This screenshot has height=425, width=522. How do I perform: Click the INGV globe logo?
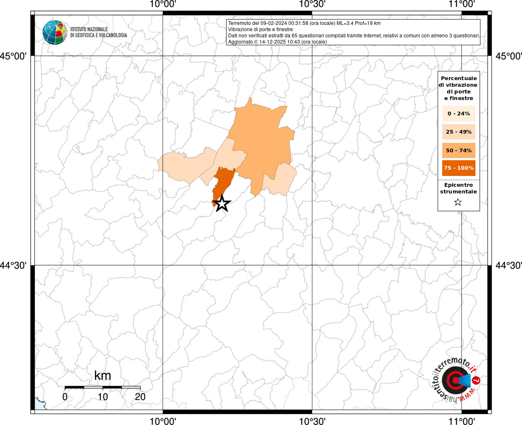point(55,32)
